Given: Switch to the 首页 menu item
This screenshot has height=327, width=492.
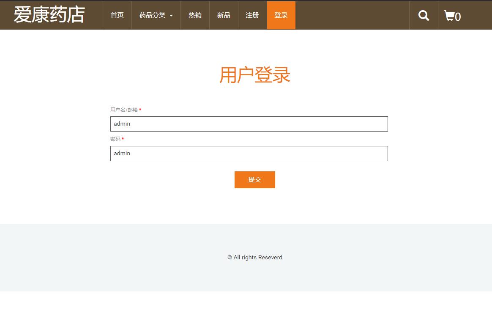Looking at the screenshot, I should pos(117,15).
